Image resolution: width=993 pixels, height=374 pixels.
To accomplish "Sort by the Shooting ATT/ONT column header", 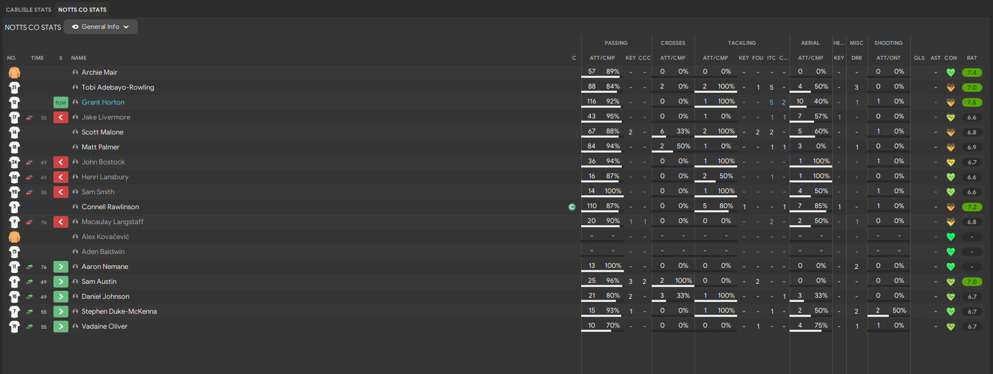I will pos(888,58).
